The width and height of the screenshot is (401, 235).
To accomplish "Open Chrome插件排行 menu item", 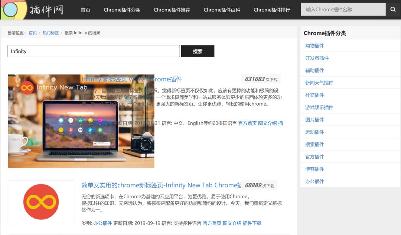I will click(272, 10).
